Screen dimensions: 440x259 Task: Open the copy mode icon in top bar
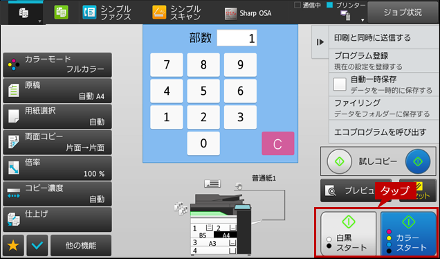[24, 13]
